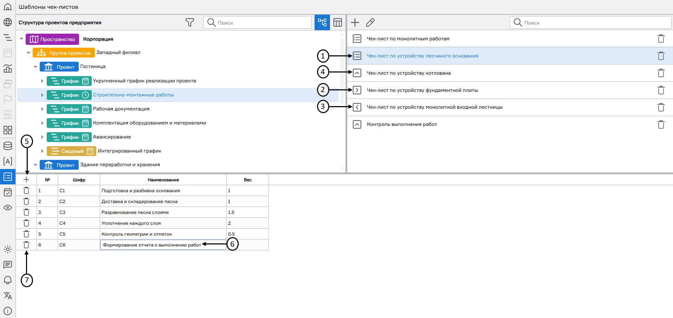Click the filter funnel icon in project structure

pos(190,23)
